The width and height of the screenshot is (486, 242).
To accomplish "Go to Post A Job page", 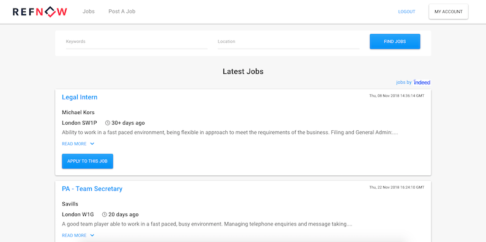I will (122, 12).
